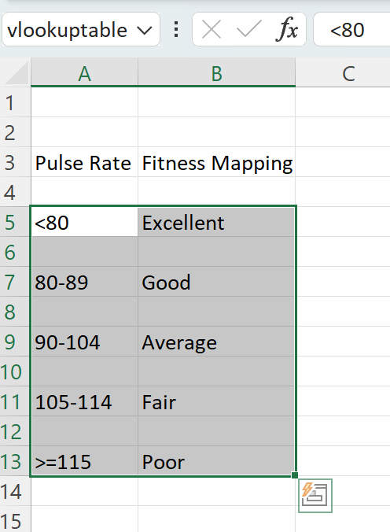This screenshot has height=532, width=390.
Task: Click the Poor cell
Action: tap(217, 461)
